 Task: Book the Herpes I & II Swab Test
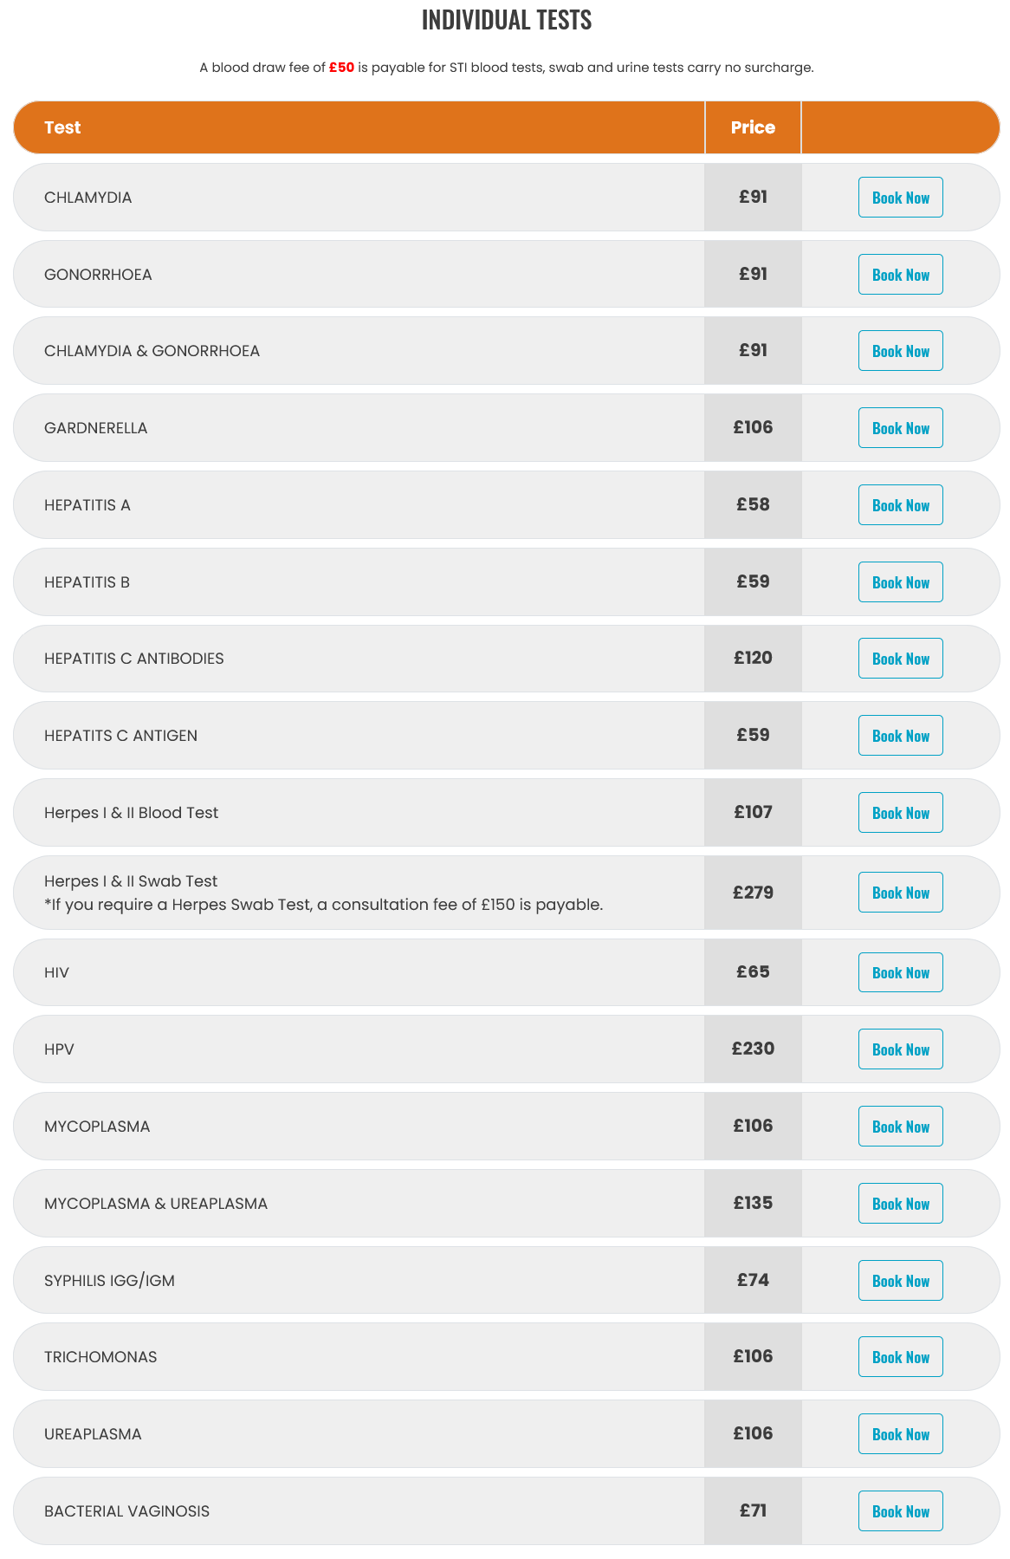click(x=900, y=893)
